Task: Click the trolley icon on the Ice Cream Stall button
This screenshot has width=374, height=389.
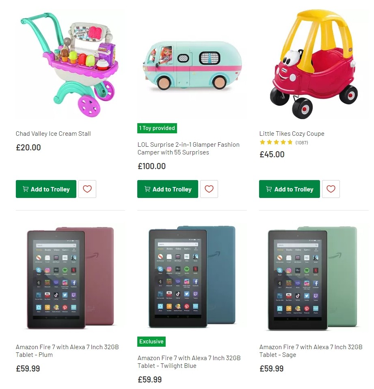Action: click(25, 189)
